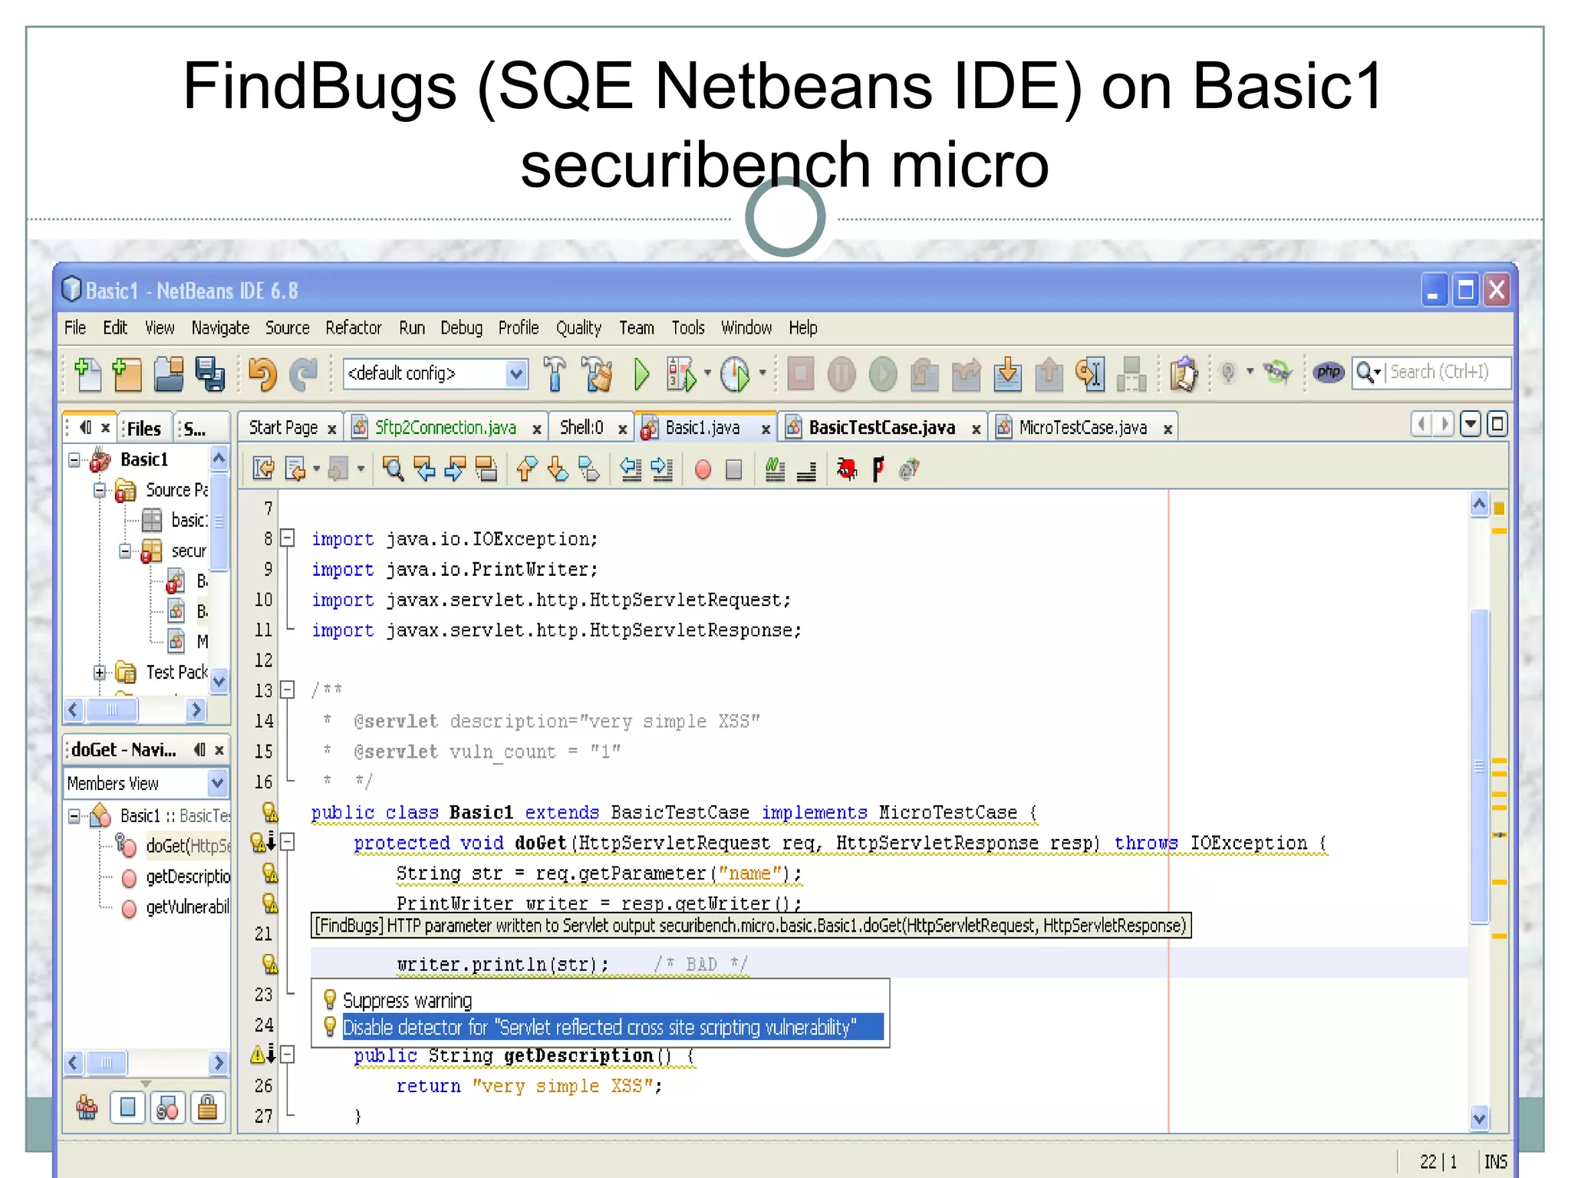Open the Quality menu

click(x=578, y=328)
